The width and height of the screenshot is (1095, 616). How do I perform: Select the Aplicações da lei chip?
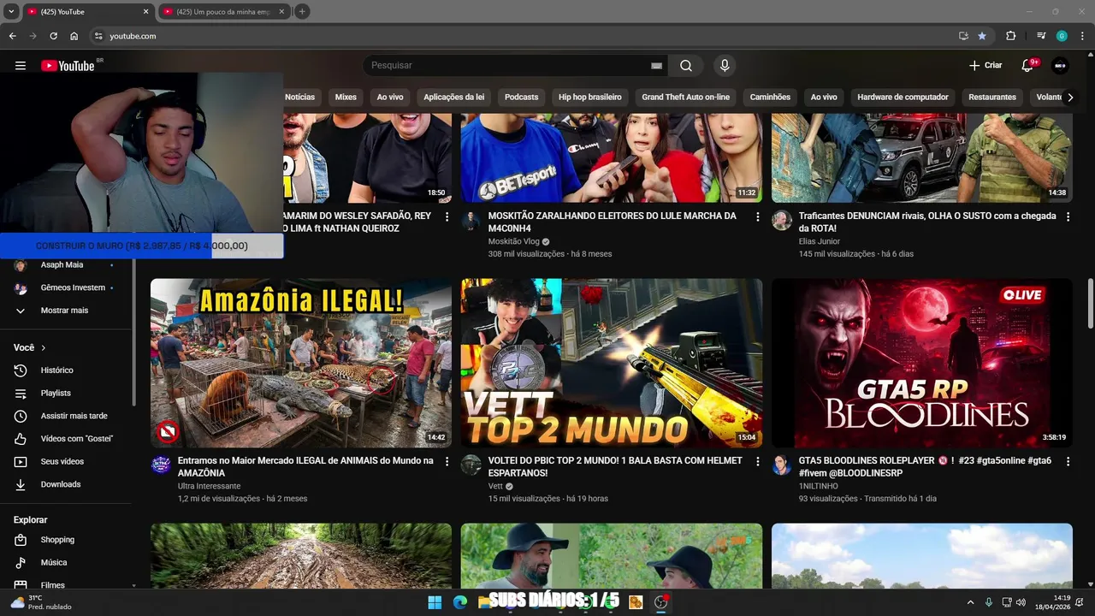pyautogui.click(x=454, y=98)
